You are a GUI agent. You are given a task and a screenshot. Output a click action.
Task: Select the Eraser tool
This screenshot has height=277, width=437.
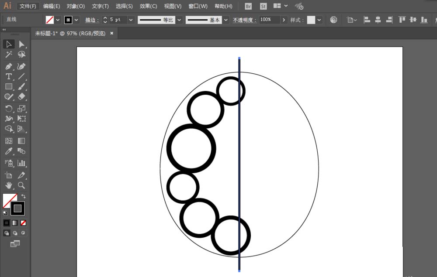click(22, 97)
